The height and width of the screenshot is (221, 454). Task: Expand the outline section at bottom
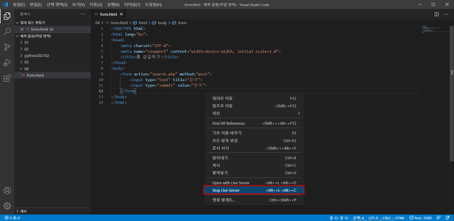pos(17,211)
